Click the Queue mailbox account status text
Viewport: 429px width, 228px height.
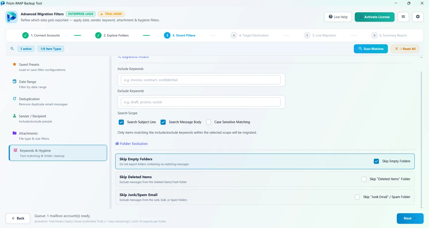(62, 216)
